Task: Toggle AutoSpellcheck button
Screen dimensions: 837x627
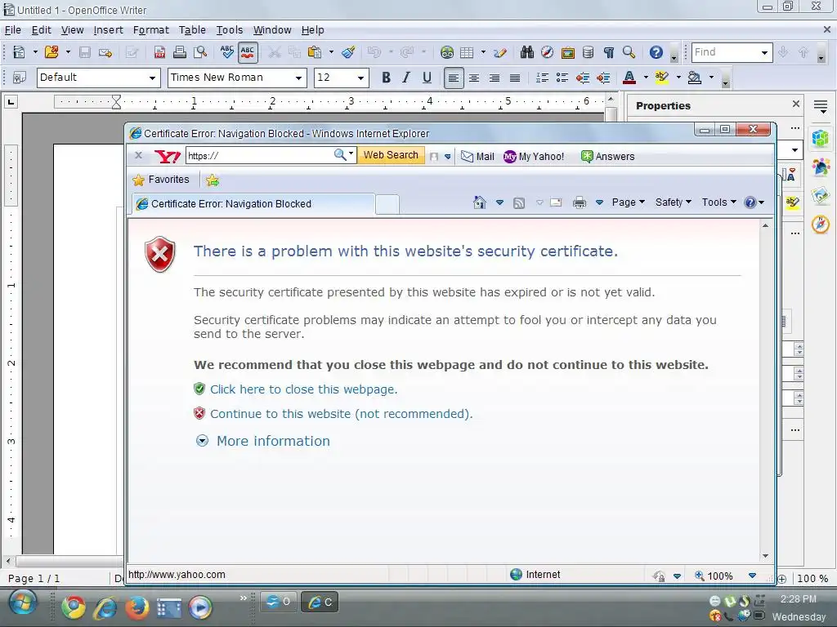Action: [x=248, y=52]
